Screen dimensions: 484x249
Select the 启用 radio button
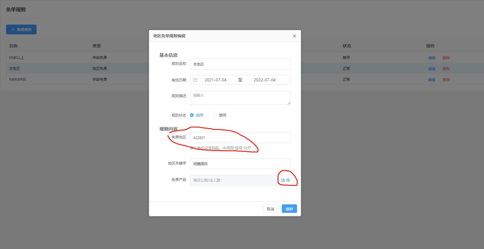pyautogui.click(x=192, y=115)
